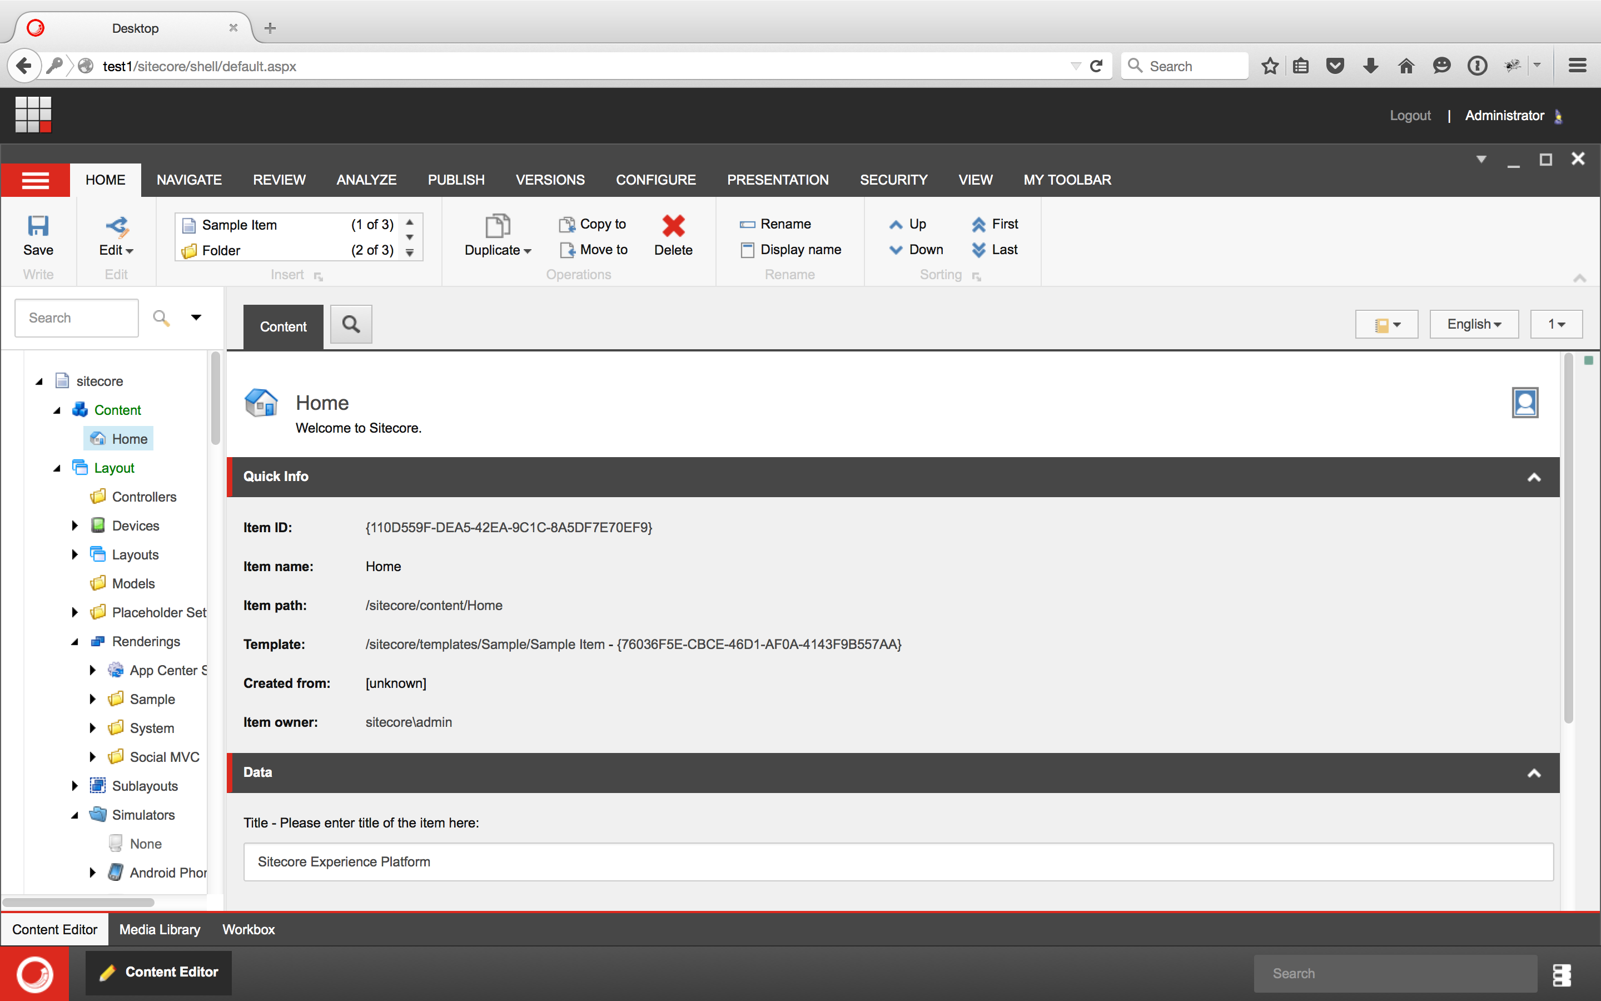
Task: Open the Media Library tab
Action: pyautogui.click(x=160, y=929)
